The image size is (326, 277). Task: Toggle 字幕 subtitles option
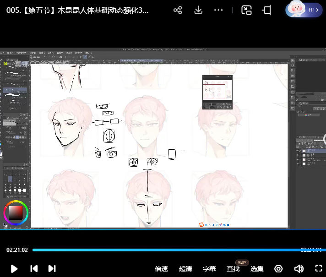coord(209,269)
